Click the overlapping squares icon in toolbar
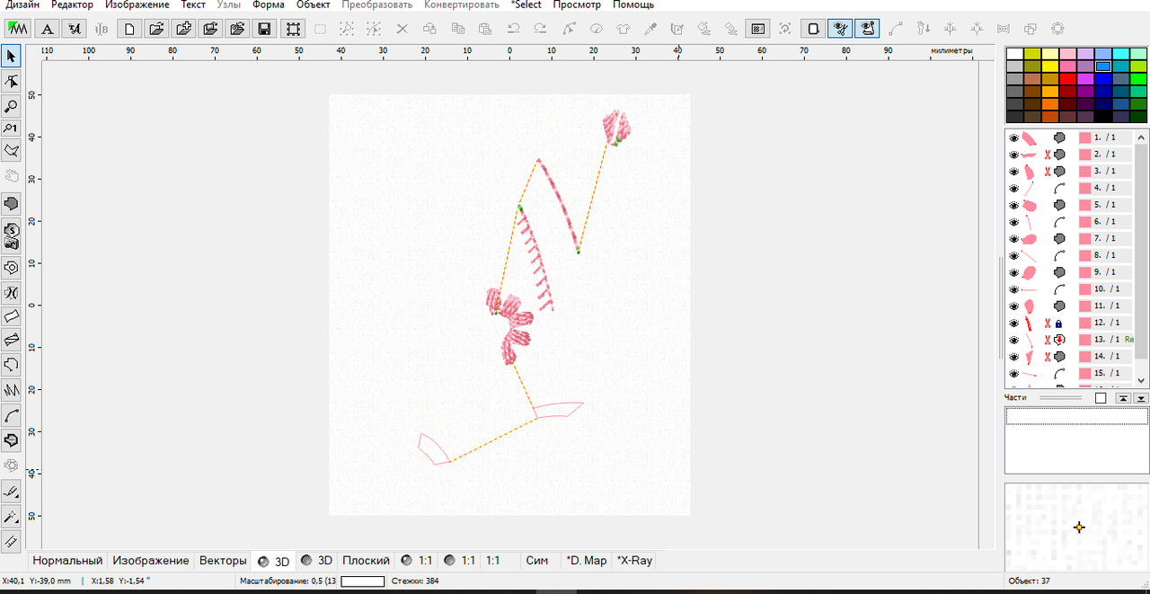 [x=1031, y=29]
